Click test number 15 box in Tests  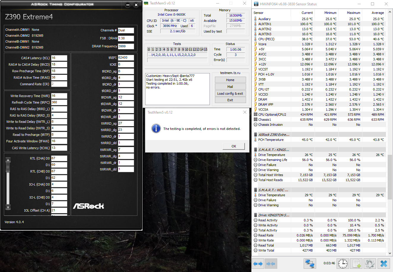[x=206, y=49]
